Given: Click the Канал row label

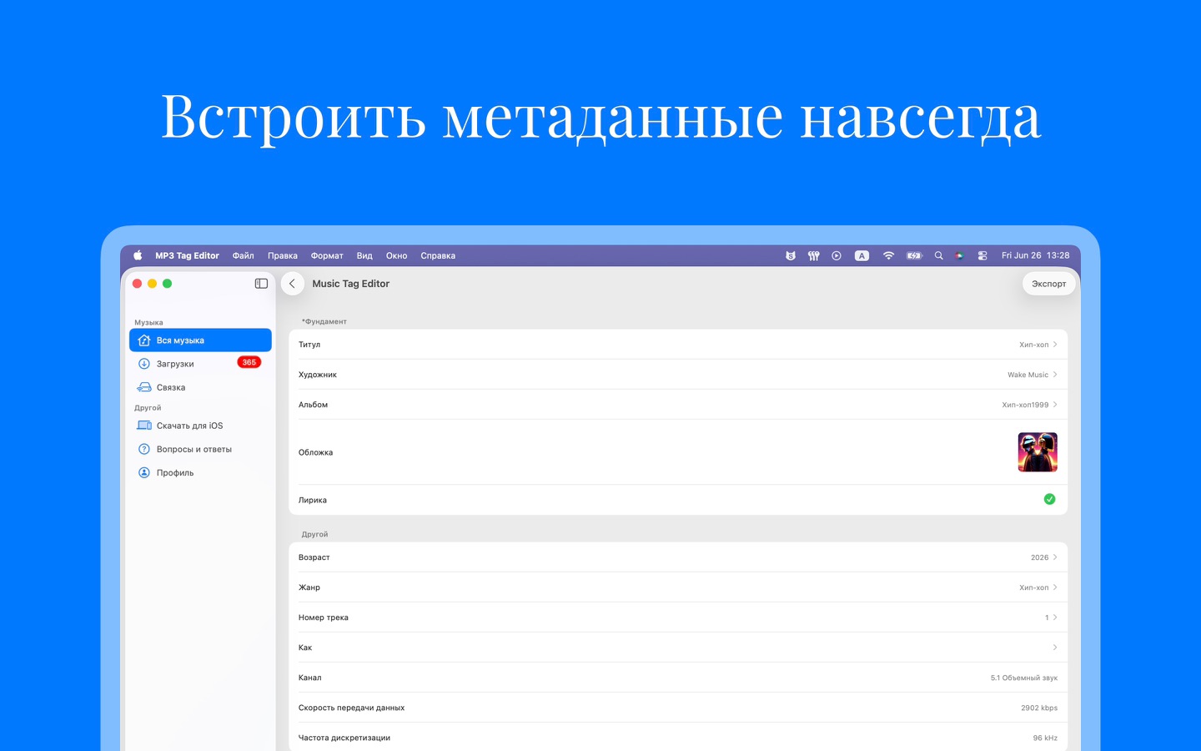Looking at the screenshot, I should [309, 678].
